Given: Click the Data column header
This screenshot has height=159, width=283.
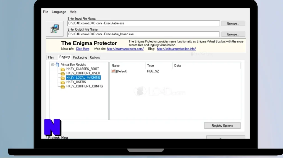Looking at the screenshot, I should (x=206, y=66).
